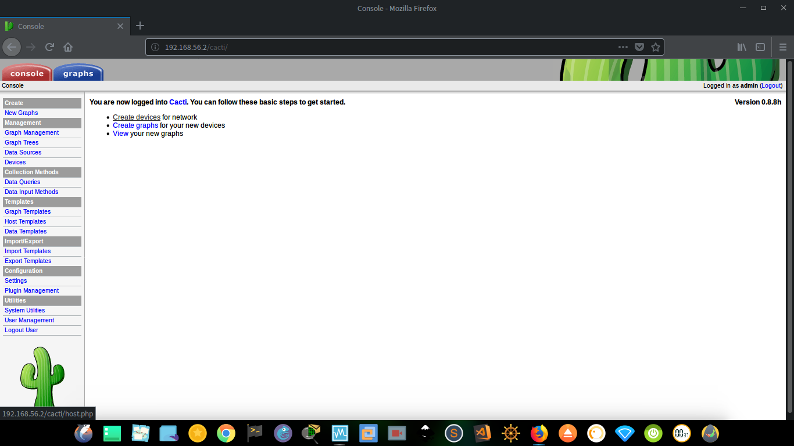
Task: Open Devices in the sidebar
Action: (15, 162)
